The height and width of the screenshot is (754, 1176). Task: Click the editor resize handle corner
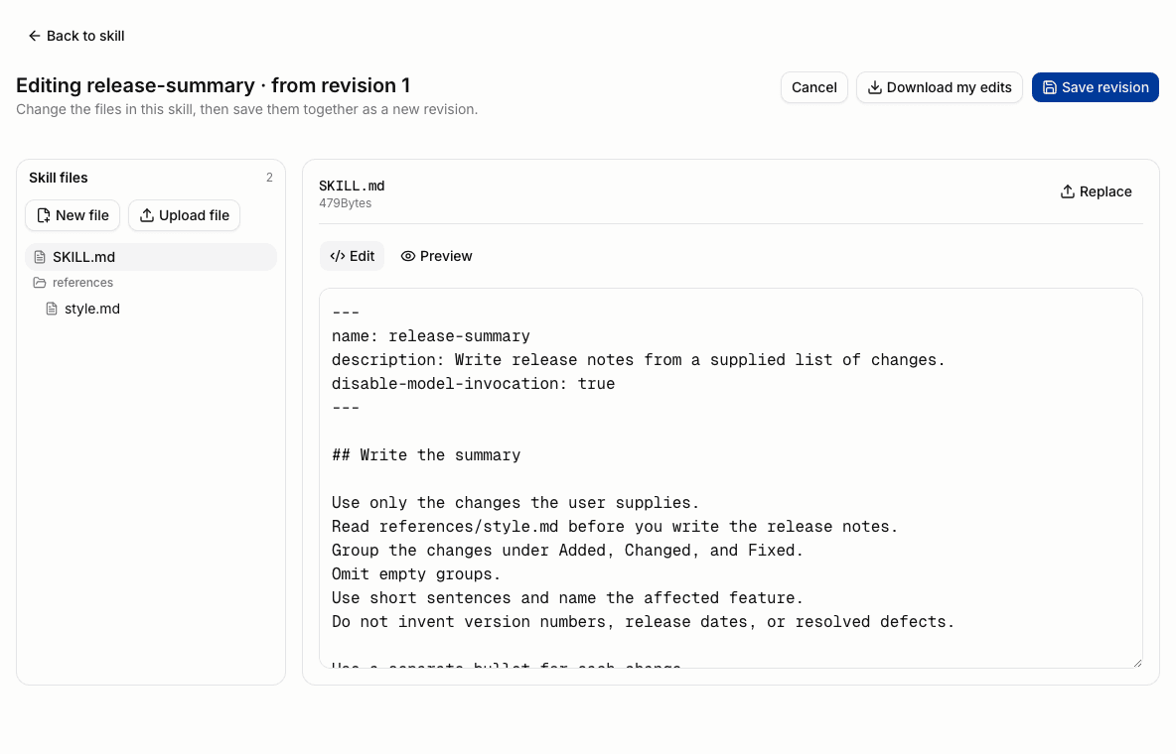[1137, 663]
